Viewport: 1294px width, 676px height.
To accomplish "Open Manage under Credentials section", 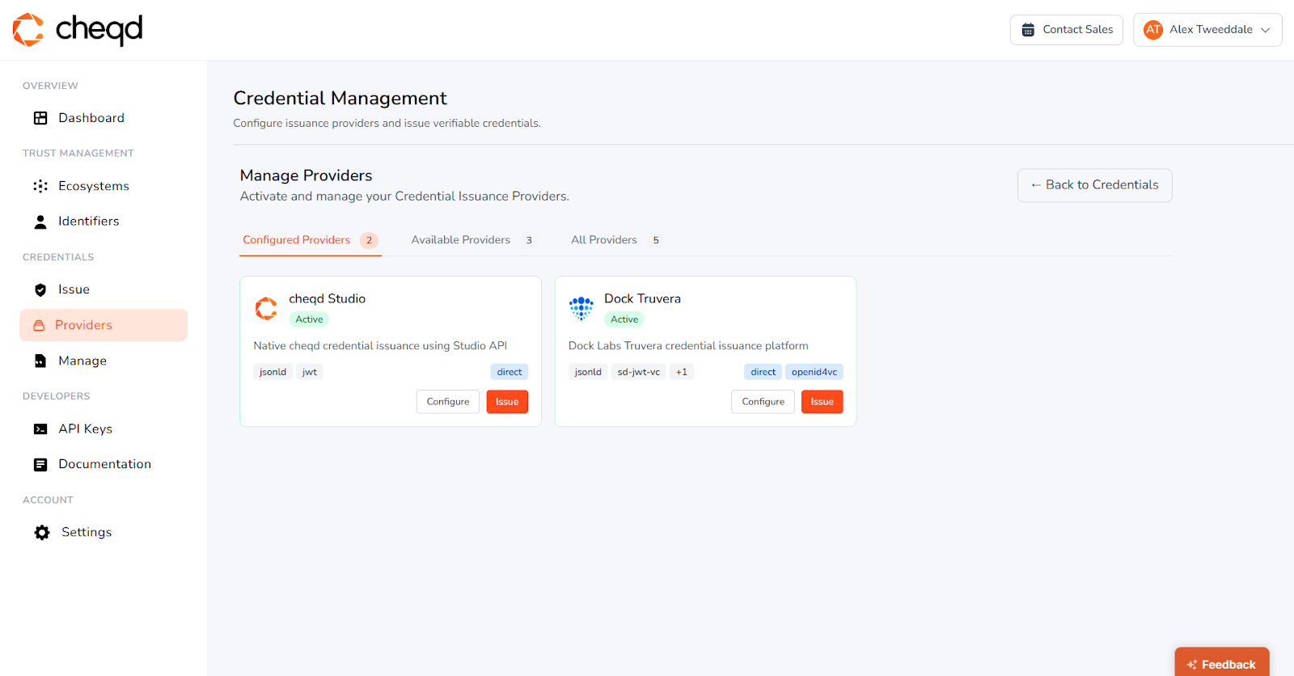I will 82,361.
